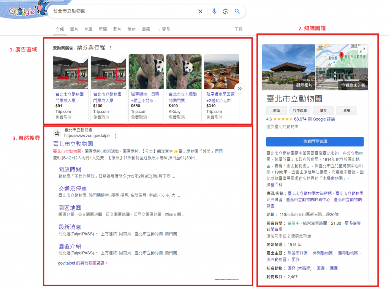Open 臺北市立動物園大貓熊館 link
Image resolution: width=389 pixels, height=287 pixels.
[x=310, y=193]
